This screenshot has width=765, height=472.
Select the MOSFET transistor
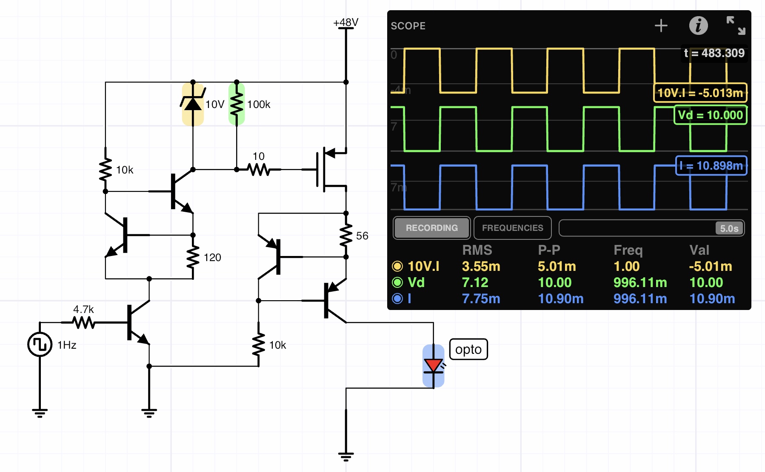click(x=332, y=169)
